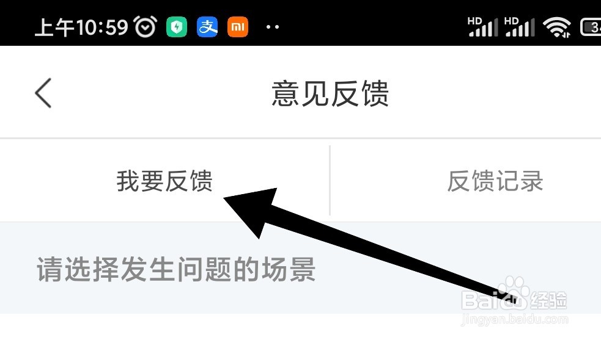Screen dimensions: 601x340
Task: Go back using the left chevron arrow
Action: click(x=43, y=93)
